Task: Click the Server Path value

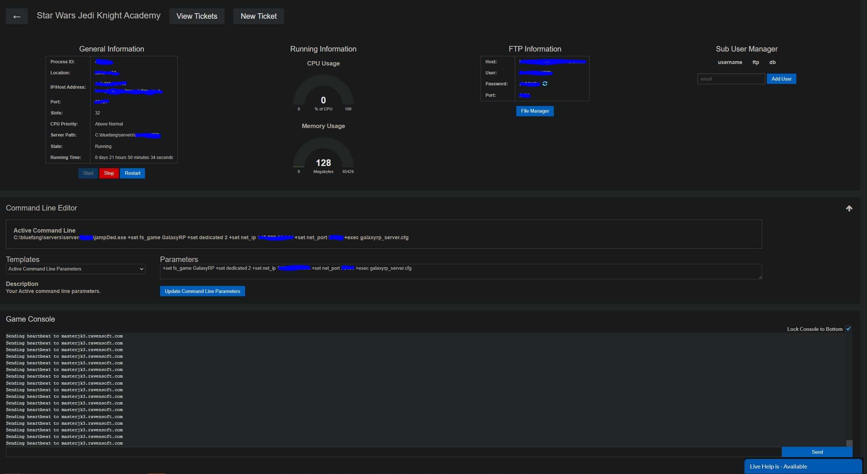Action: pyautogui.click(x=128, y=135)
